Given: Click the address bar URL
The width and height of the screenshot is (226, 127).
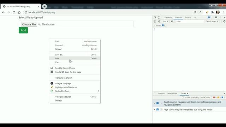Looking at the screenshot, I should (x=42, y=12).
